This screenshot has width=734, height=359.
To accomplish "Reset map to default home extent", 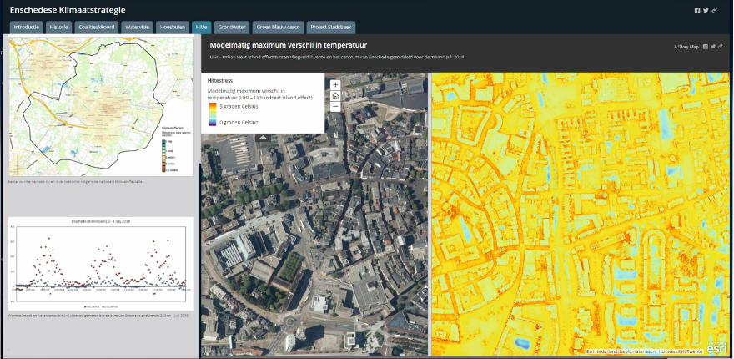I will [x=335, y=95].
